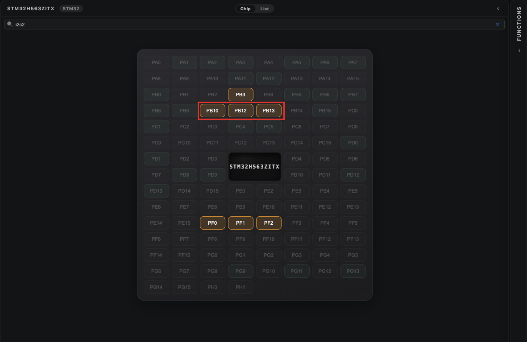Switch to the List view
The height and width of the screenshot is (342, 527).
pyautogui.click(x=265, y=9)
